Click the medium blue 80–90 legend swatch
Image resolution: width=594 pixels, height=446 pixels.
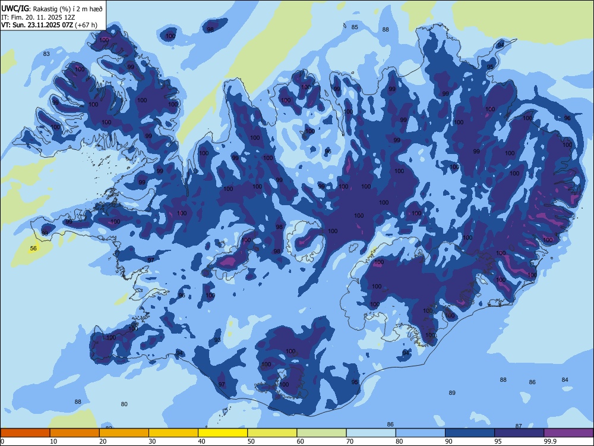[421, 433]
